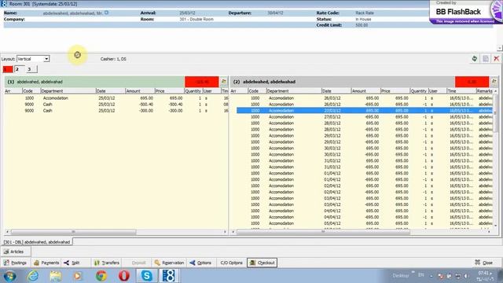Click the Checkout button
This screenshot has width=503, height=283.
click(x=262, y=263)
